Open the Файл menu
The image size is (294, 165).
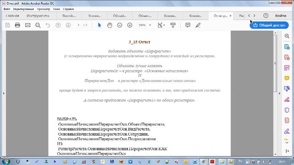coord(7,9)
